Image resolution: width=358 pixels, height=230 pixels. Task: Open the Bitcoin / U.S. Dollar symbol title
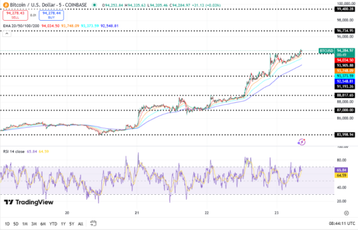[x=39, y=4]
